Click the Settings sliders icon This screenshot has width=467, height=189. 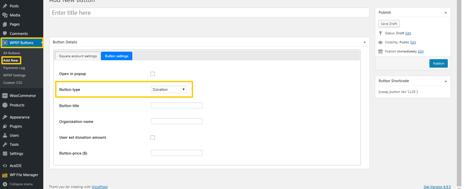[5, 154]
